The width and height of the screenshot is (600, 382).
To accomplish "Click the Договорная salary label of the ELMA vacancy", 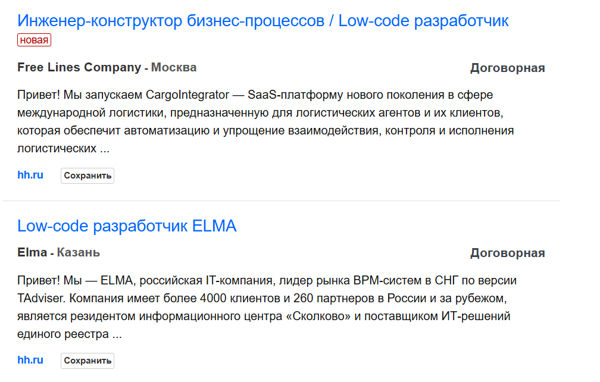I will click(508, 252).
